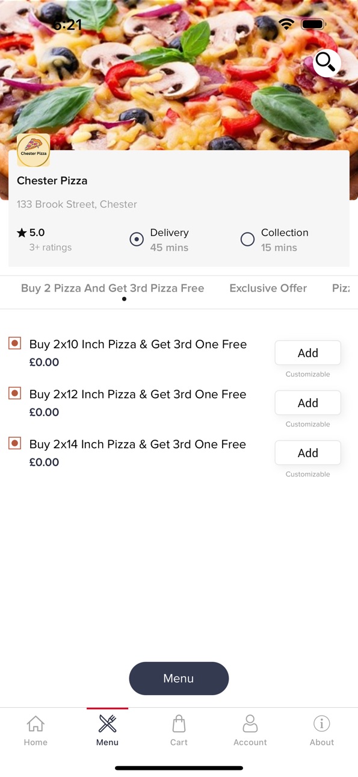Switch to the Exclusive Offer category tab

click(x=268, y=288)
